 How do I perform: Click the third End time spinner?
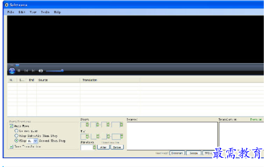tap(108, 136)
